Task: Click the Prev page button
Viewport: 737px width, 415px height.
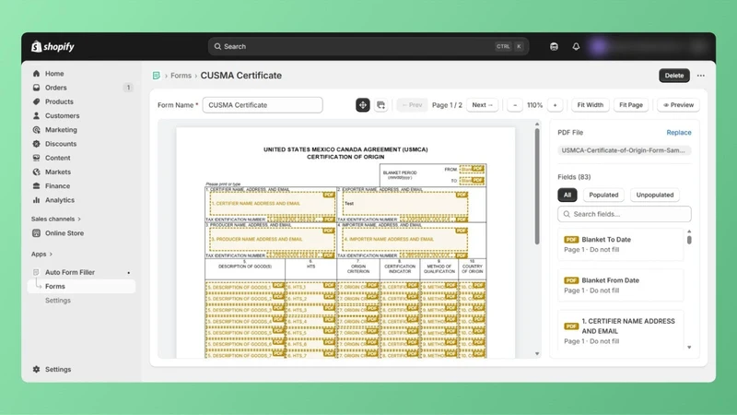Action: (x=412, y=105)
